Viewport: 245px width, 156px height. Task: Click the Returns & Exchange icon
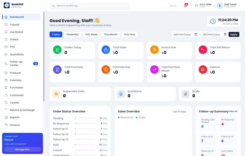pos(6,110)
